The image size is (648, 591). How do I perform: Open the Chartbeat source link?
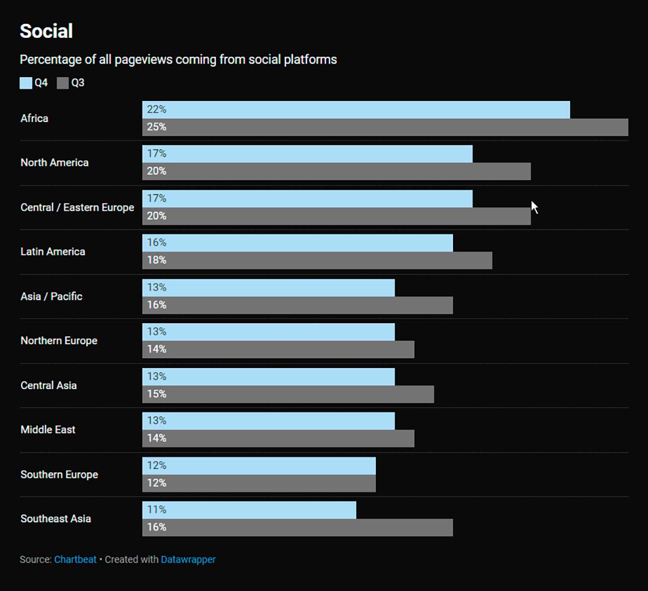75,560
